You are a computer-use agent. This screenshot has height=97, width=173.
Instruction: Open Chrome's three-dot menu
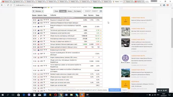pos(171,5)
